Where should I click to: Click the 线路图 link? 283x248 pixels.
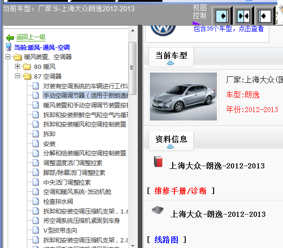click(166, 240)
